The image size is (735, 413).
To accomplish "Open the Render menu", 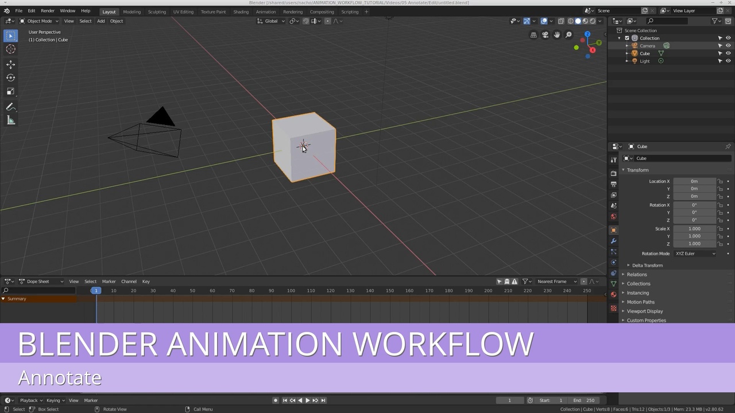I will (48, 11).
